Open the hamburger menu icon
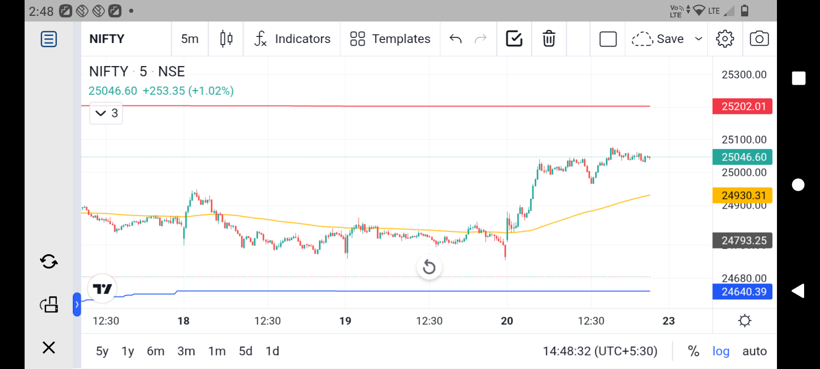820x369 pixels. 49,39
